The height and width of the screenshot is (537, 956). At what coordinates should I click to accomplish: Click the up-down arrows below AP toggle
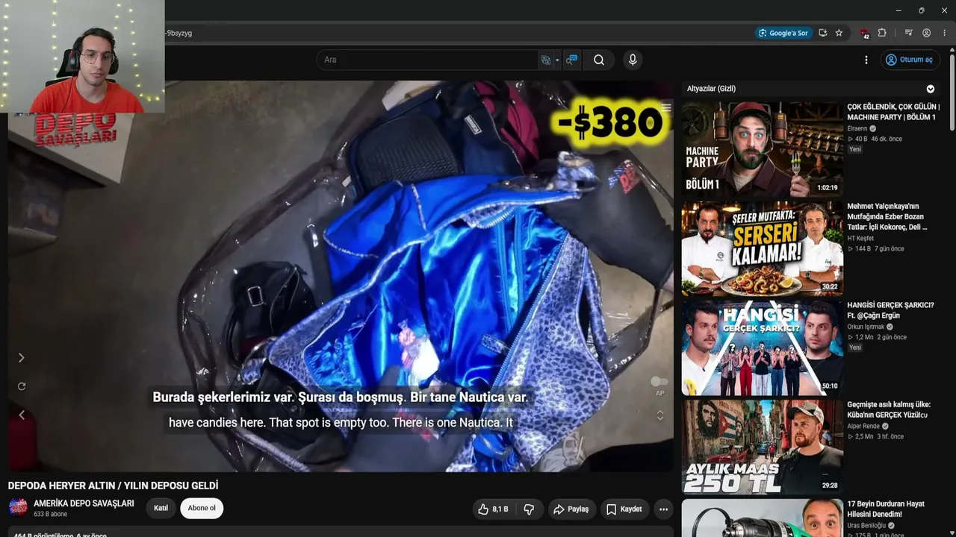659,415
